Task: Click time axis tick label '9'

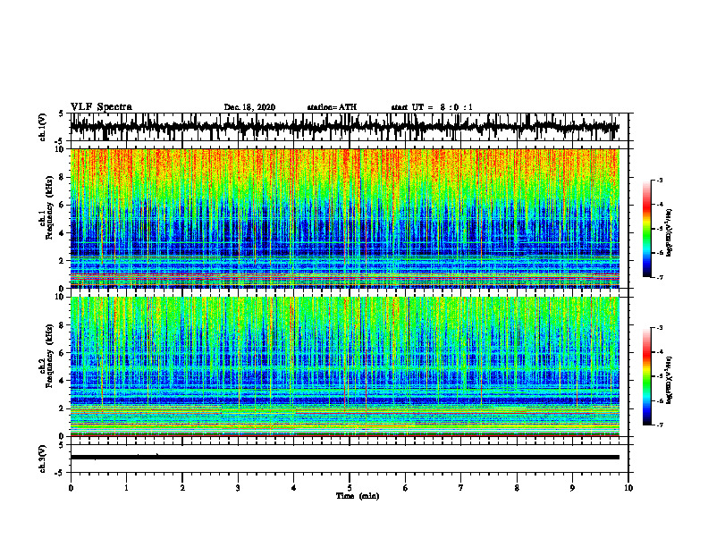Action: point(572,488)
